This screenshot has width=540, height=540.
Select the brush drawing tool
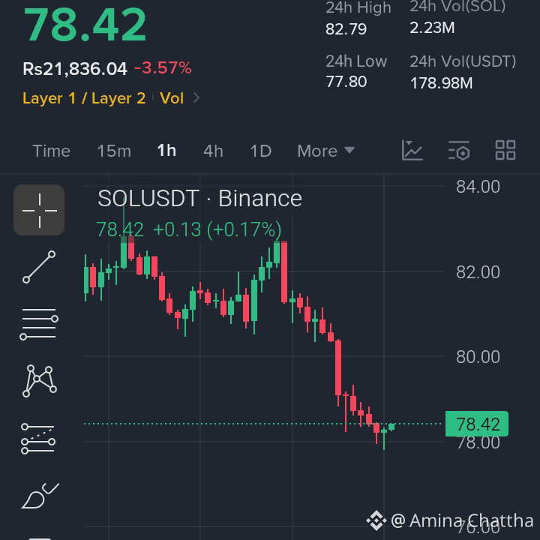[40, 496]
